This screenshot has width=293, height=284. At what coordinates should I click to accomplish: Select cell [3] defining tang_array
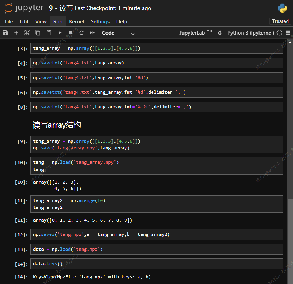156,48
